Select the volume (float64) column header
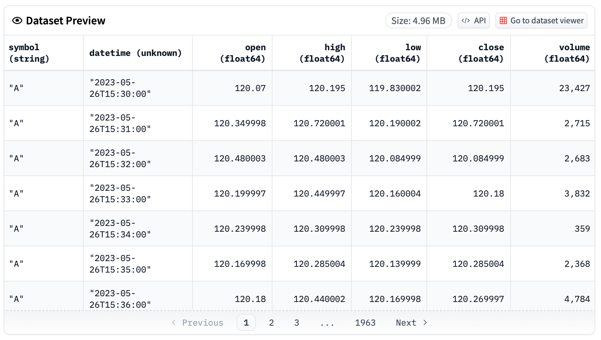This screenshot has height=340, width=601. click(567, 52)
